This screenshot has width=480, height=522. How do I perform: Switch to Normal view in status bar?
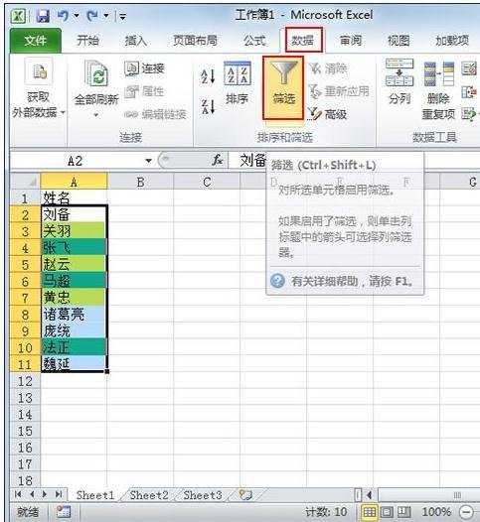tap(370, 512)
